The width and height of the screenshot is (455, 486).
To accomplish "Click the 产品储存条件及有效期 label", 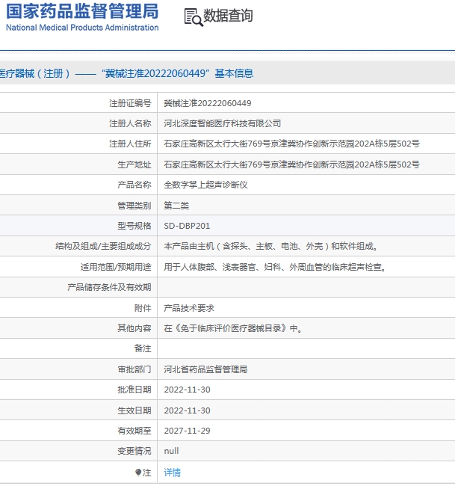I will click(x=109, y=287).
